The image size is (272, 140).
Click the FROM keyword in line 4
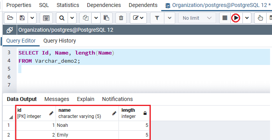25,61
